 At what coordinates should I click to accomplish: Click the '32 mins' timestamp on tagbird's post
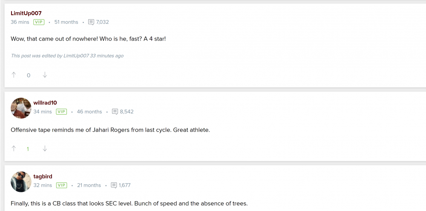pyautogui.click(x=43, y=185)
